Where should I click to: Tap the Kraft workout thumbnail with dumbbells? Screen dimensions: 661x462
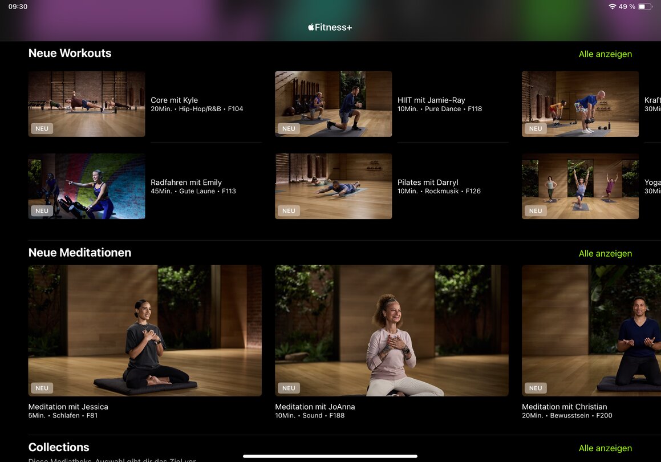[580, 104]
